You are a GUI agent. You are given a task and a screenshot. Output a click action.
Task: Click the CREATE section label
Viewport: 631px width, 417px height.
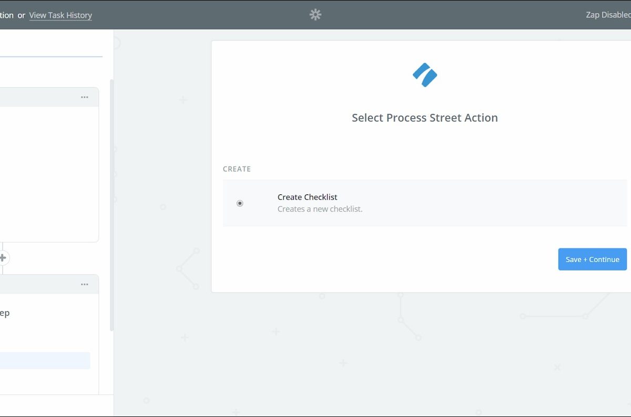click(x=237, y=169)
